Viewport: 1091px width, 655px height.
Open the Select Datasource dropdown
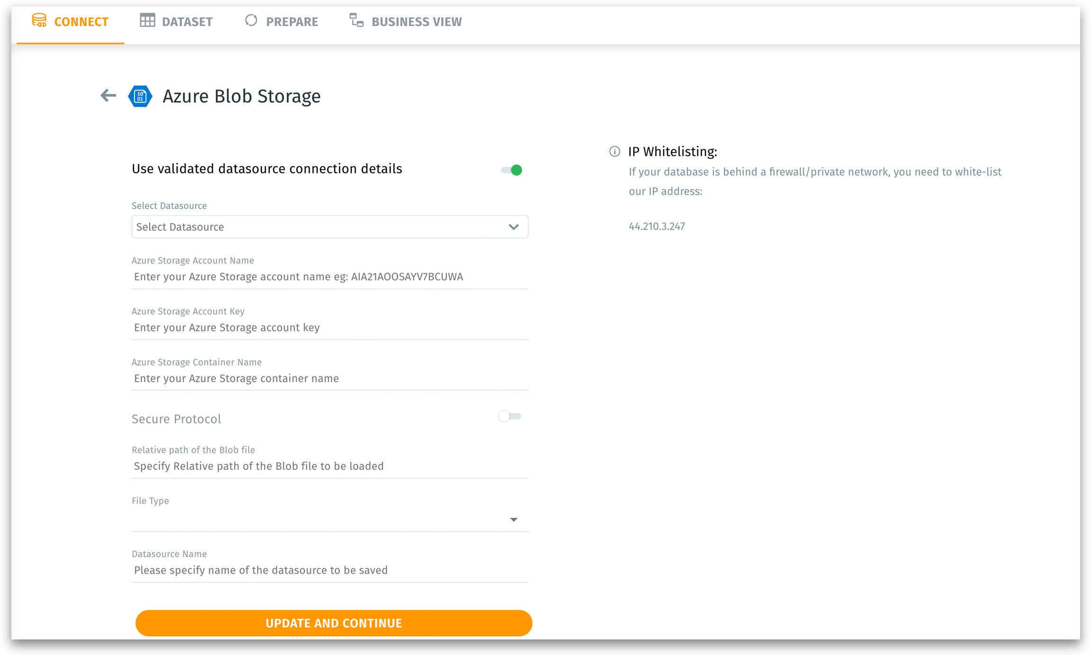[322, 227]
